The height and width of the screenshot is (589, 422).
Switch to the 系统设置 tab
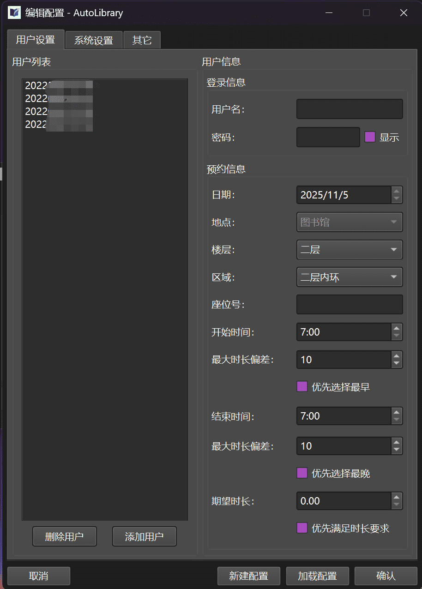(x=94, y=40)
